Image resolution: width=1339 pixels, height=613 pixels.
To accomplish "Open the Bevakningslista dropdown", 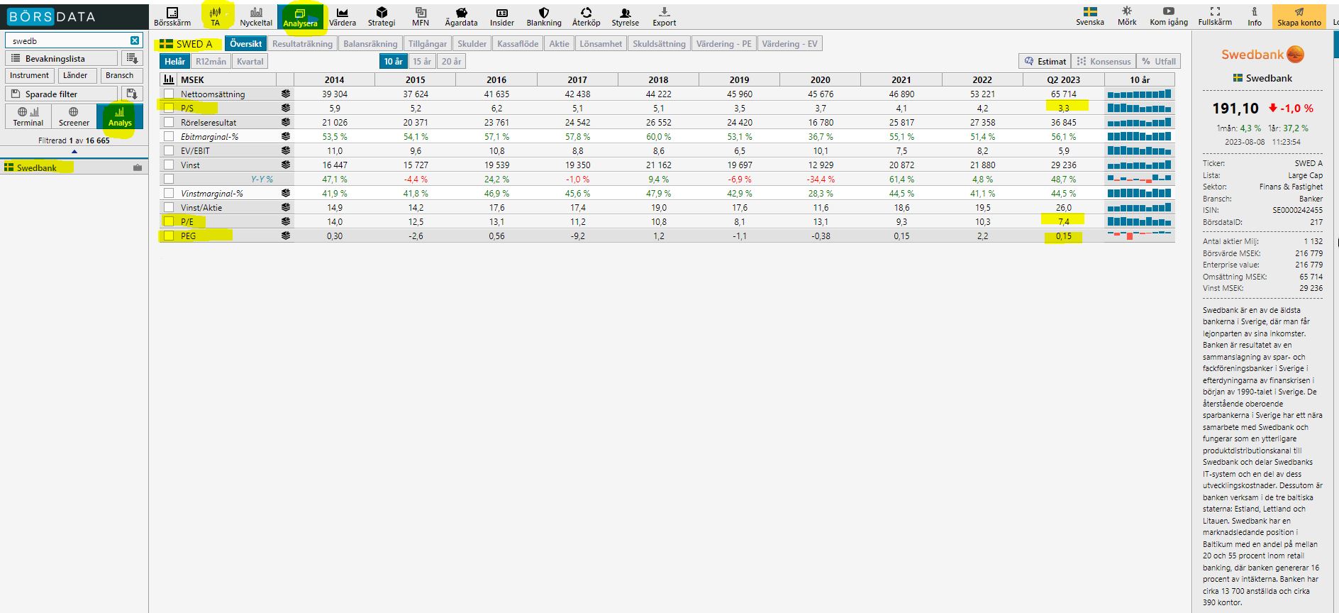I will click(x=62, y=58).
